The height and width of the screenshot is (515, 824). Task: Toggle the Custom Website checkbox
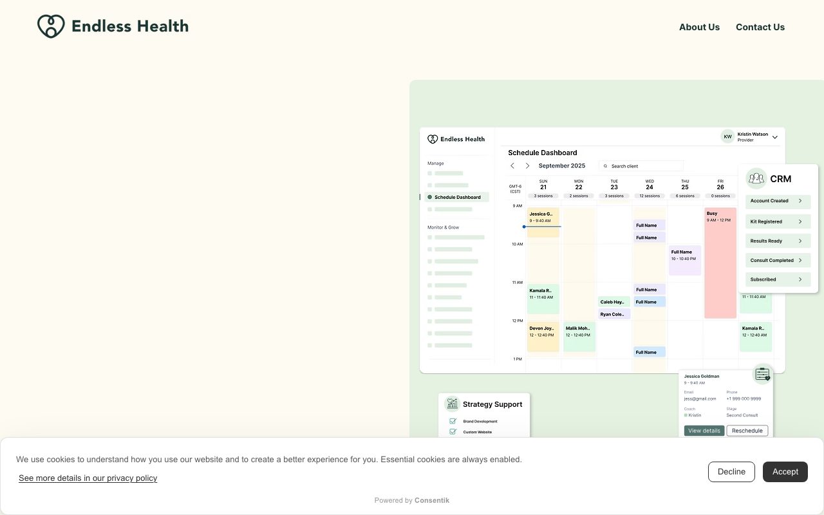pyautogui.click(x=453, y=432)
